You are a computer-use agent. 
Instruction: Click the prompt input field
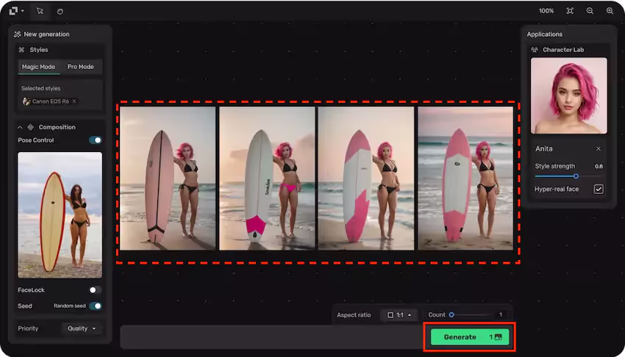272,337
